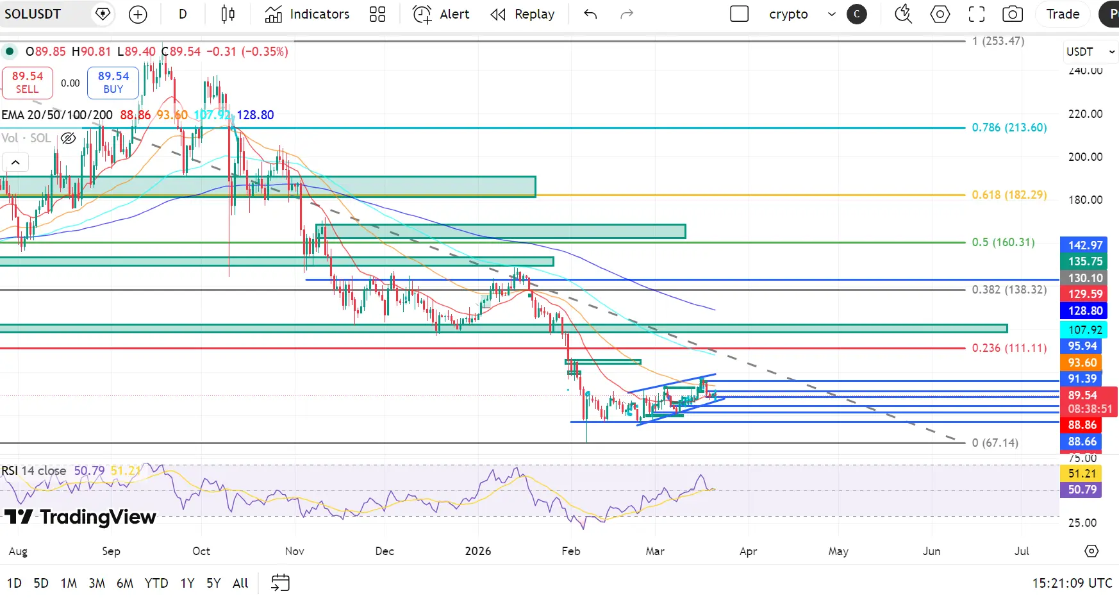Click the 129.59 red price label

[1084, 294]
